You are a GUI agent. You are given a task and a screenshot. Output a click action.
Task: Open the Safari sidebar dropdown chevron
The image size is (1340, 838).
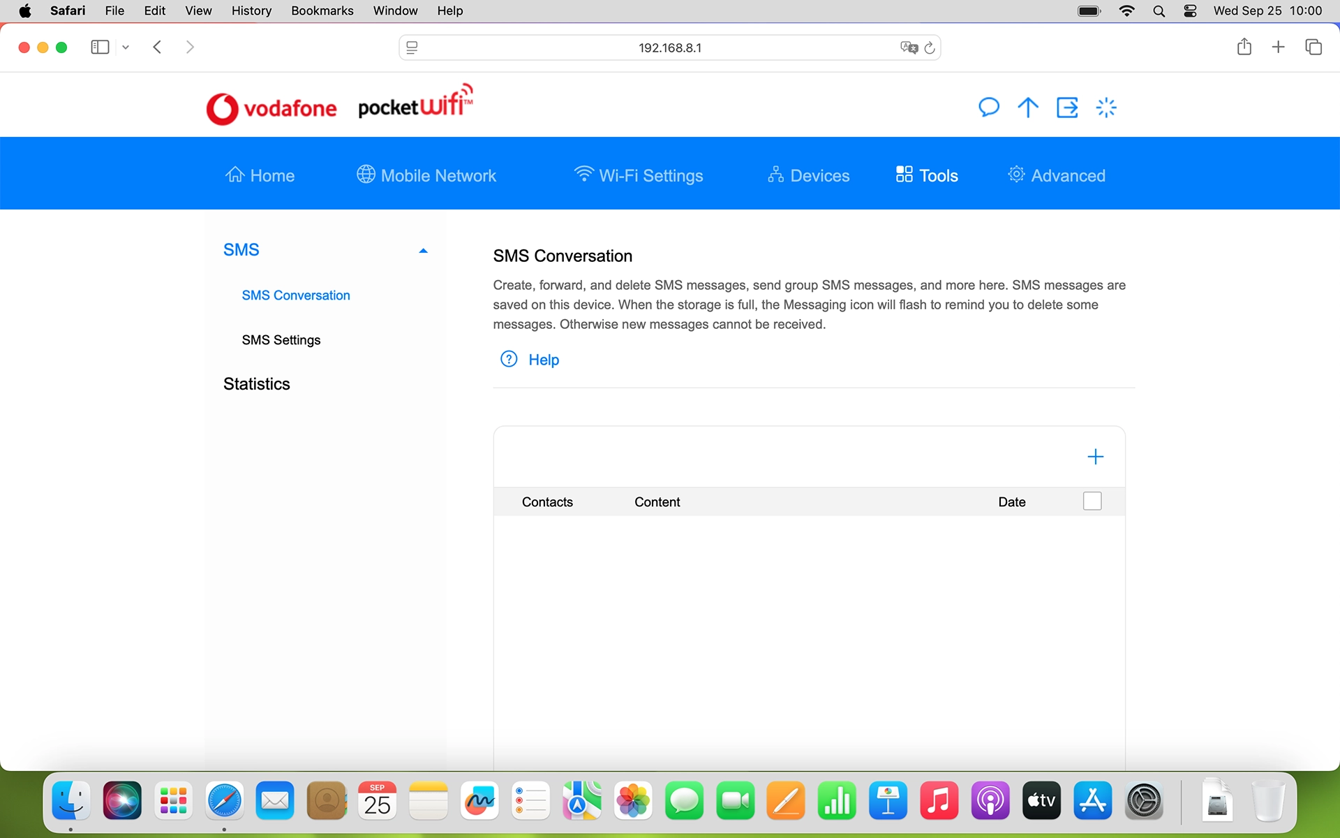click(x=126, y=47)
